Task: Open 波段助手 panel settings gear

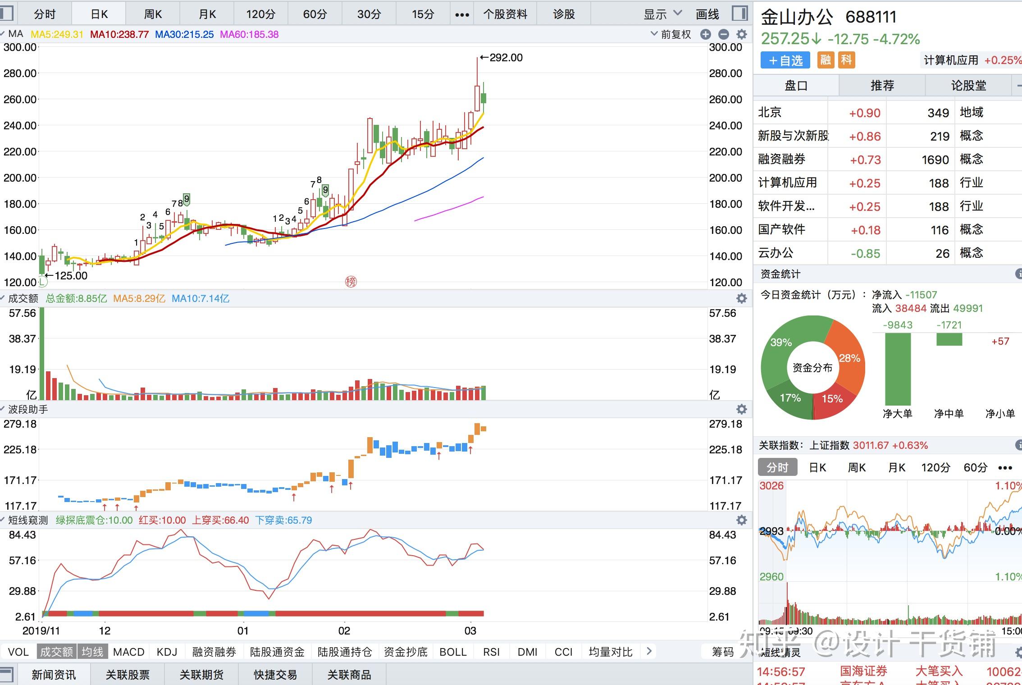Action: (x=741, y=409)
